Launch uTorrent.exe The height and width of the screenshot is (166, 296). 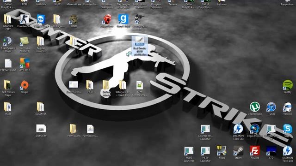(255, 107)
